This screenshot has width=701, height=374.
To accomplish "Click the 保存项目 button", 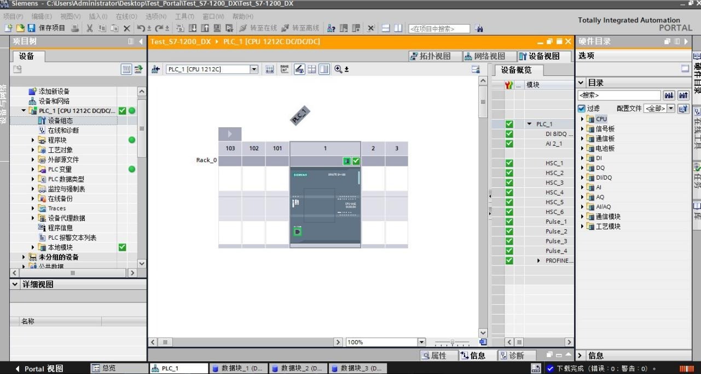I will [x=47, y=28].
